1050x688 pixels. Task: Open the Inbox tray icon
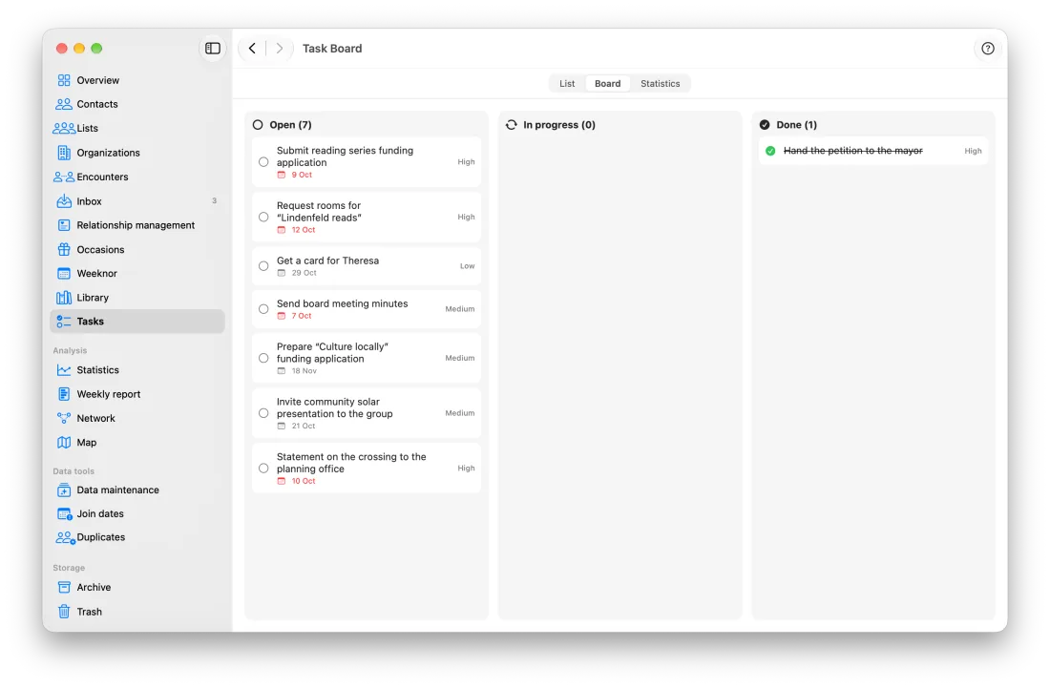(64, 201)
